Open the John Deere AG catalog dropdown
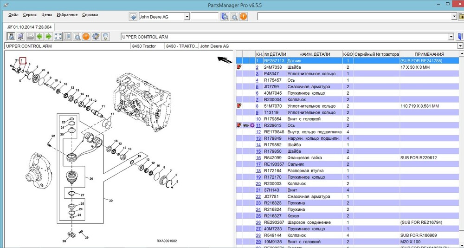464x248 pixels. (x=187, y=17)
